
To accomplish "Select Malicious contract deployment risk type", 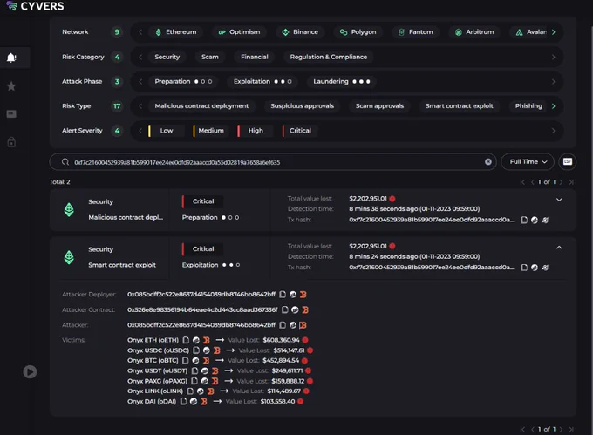I will click(201, 106).
